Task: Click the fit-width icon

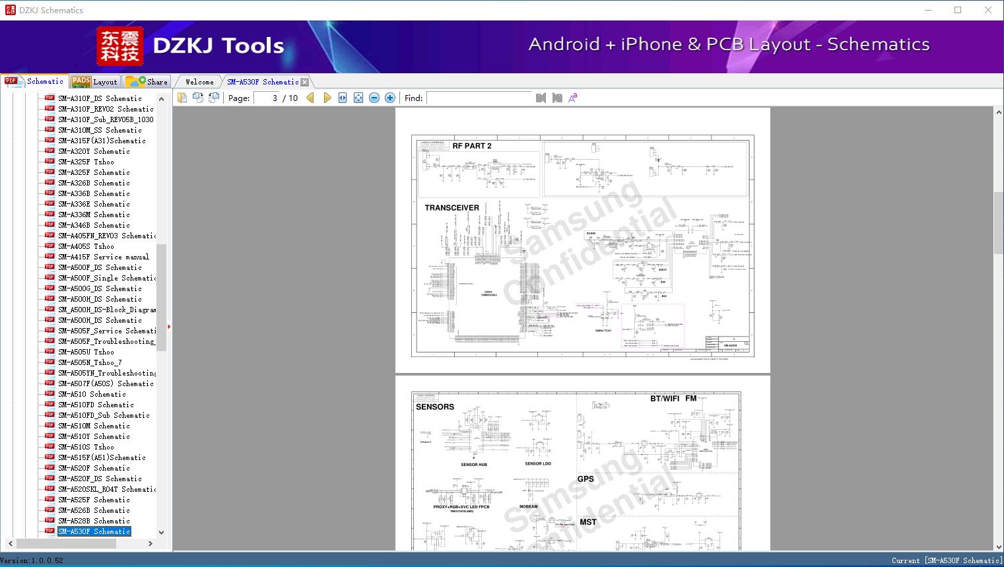Action: click(343, 98)
